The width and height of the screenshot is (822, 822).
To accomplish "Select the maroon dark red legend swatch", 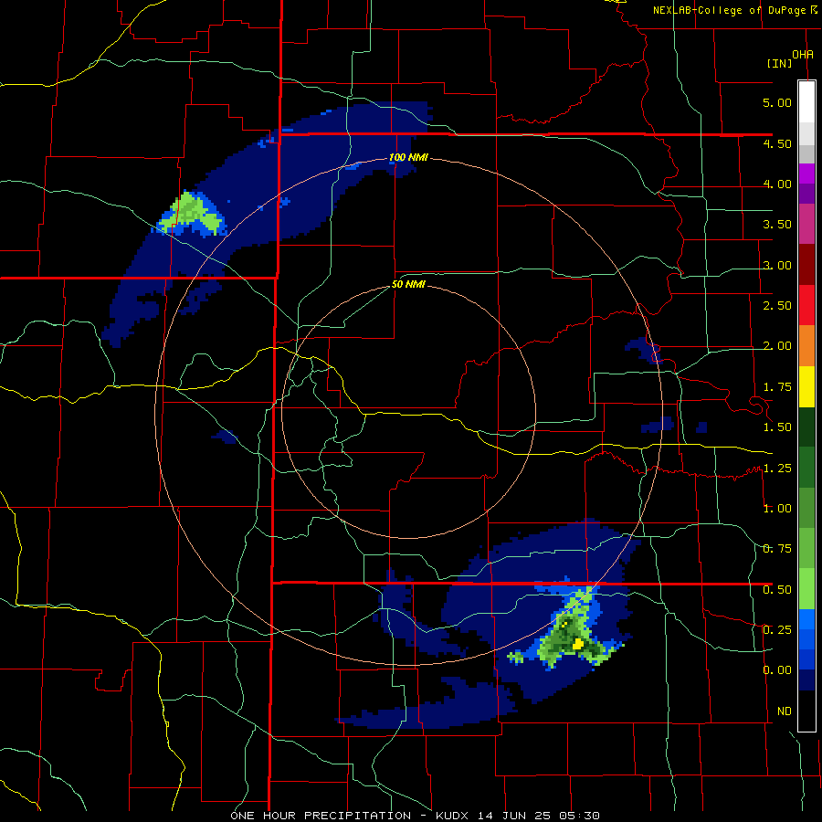I will point(806,265).
